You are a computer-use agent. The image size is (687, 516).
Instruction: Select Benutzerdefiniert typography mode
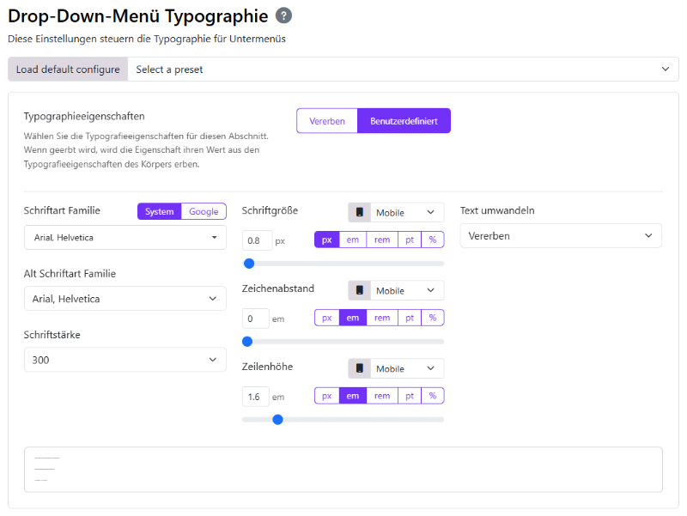point(404,121)
